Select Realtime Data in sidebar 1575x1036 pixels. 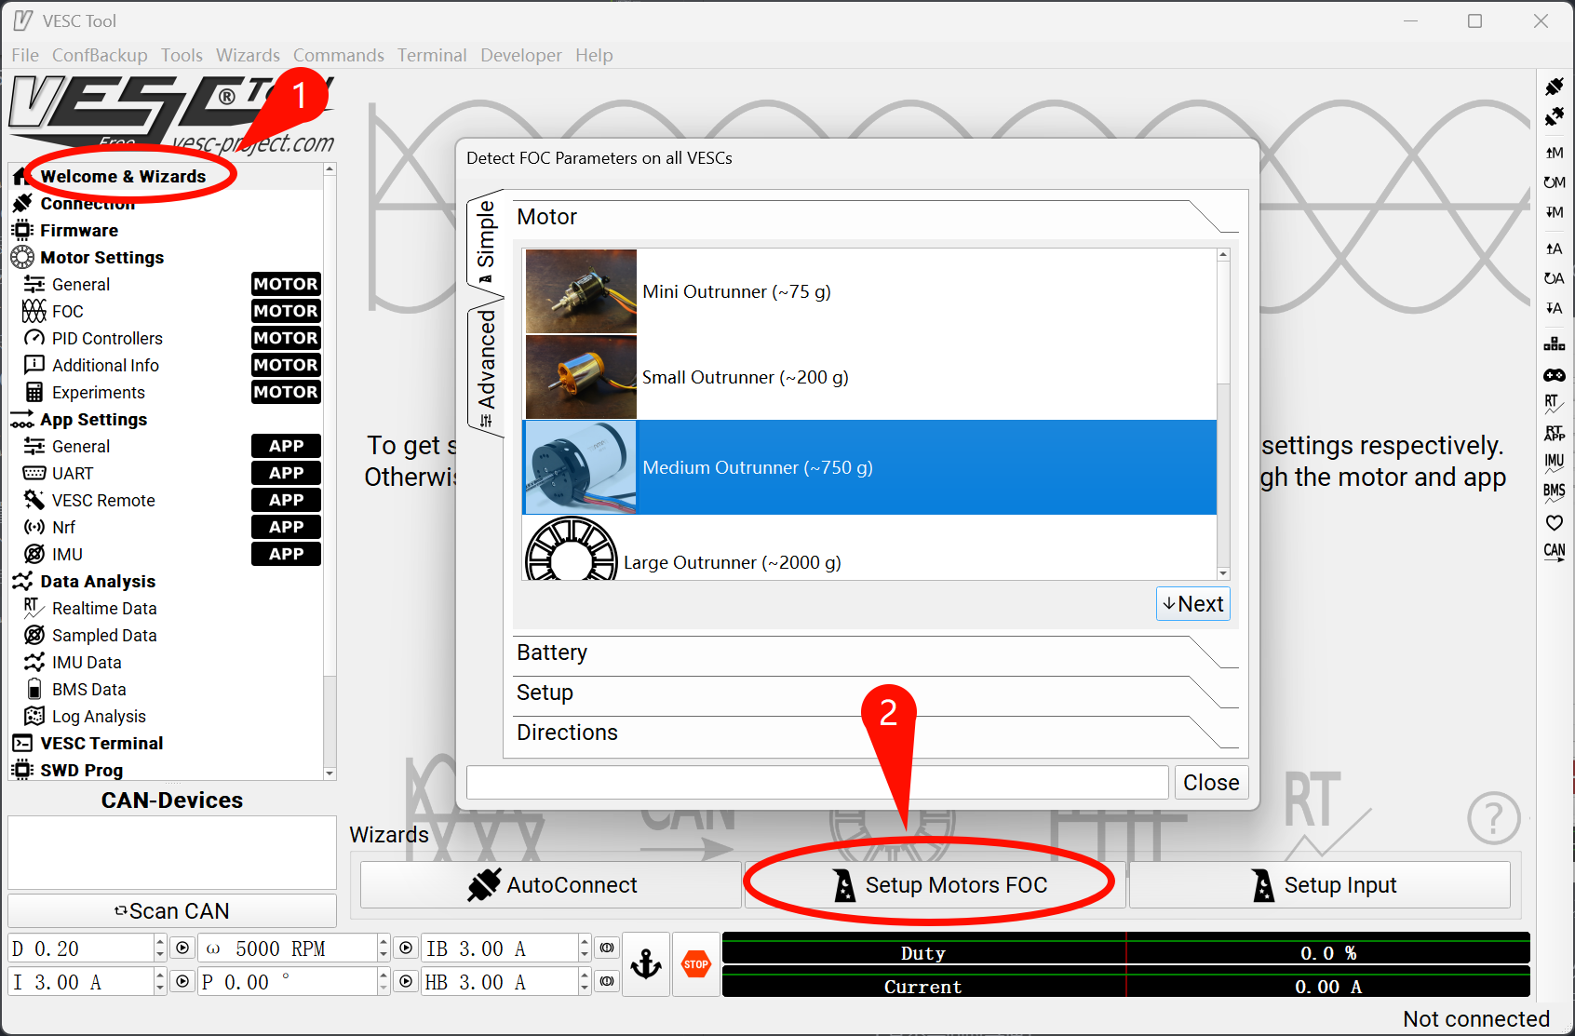[104, 609]
